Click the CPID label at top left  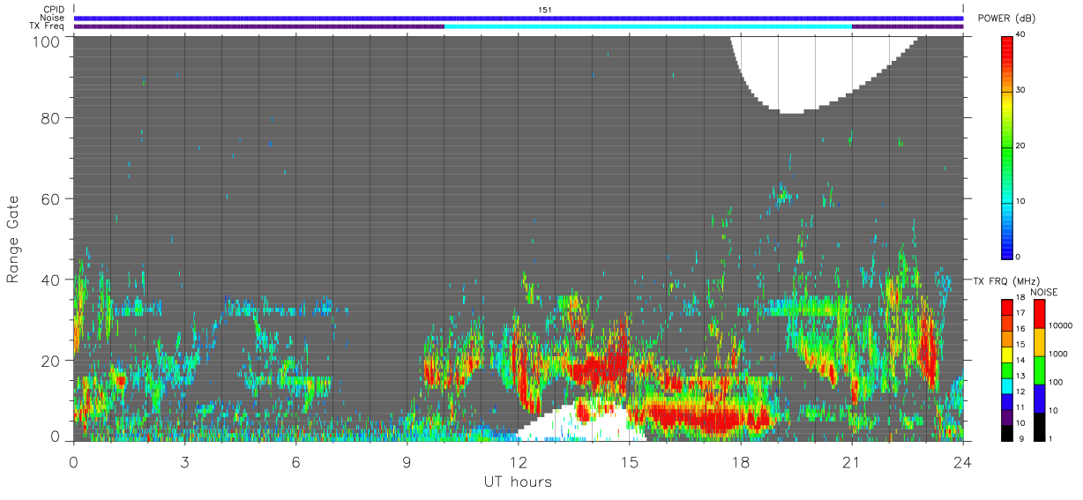click(54, 10)
